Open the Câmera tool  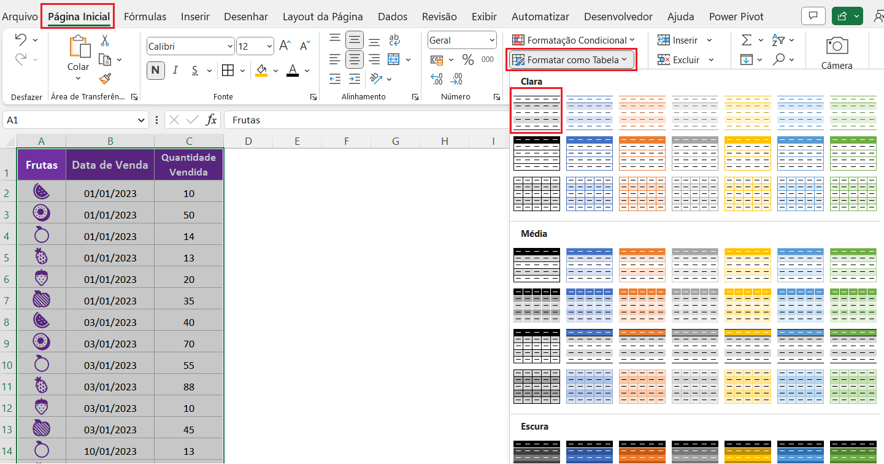837,52
